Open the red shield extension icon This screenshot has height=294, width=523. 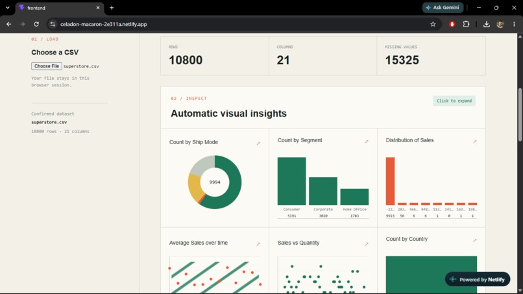[452, 24]
